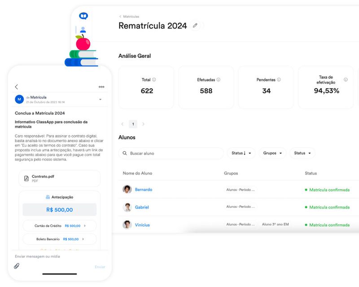Screen dimensions: 359x287
Task: Click the Enviar button in the chat
Action: (100, 266)
